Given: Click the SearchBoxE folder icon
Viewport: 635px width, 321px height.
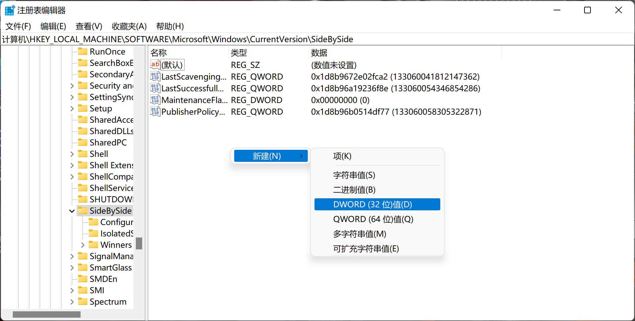Looking at the screenshot, I should point(83,63).
